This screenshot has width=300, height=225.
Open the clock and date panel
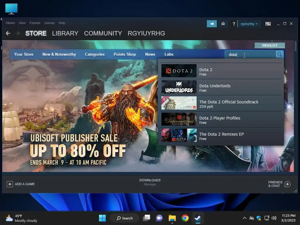pyautogui.click(x=288, y=218)
